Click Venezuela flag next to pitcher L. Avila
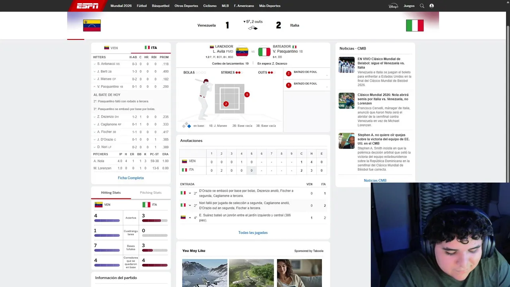Image resolution: width=510 pixels, height=287 pixels. tap(242, 52)
